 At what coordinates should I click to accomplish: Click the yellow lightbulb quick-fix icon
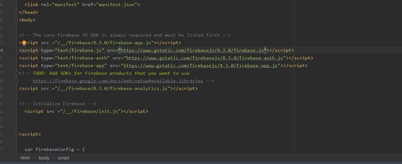click(x=24, y=43)
